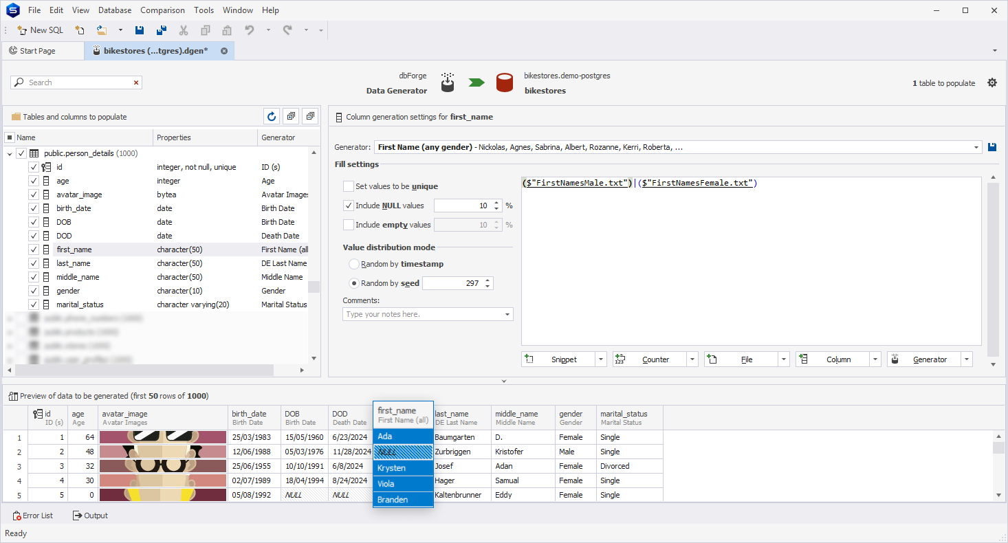Open the Snippet button dropdown arrow
The height and width of the screenshot is (543, 1008).
pos(600,359)
